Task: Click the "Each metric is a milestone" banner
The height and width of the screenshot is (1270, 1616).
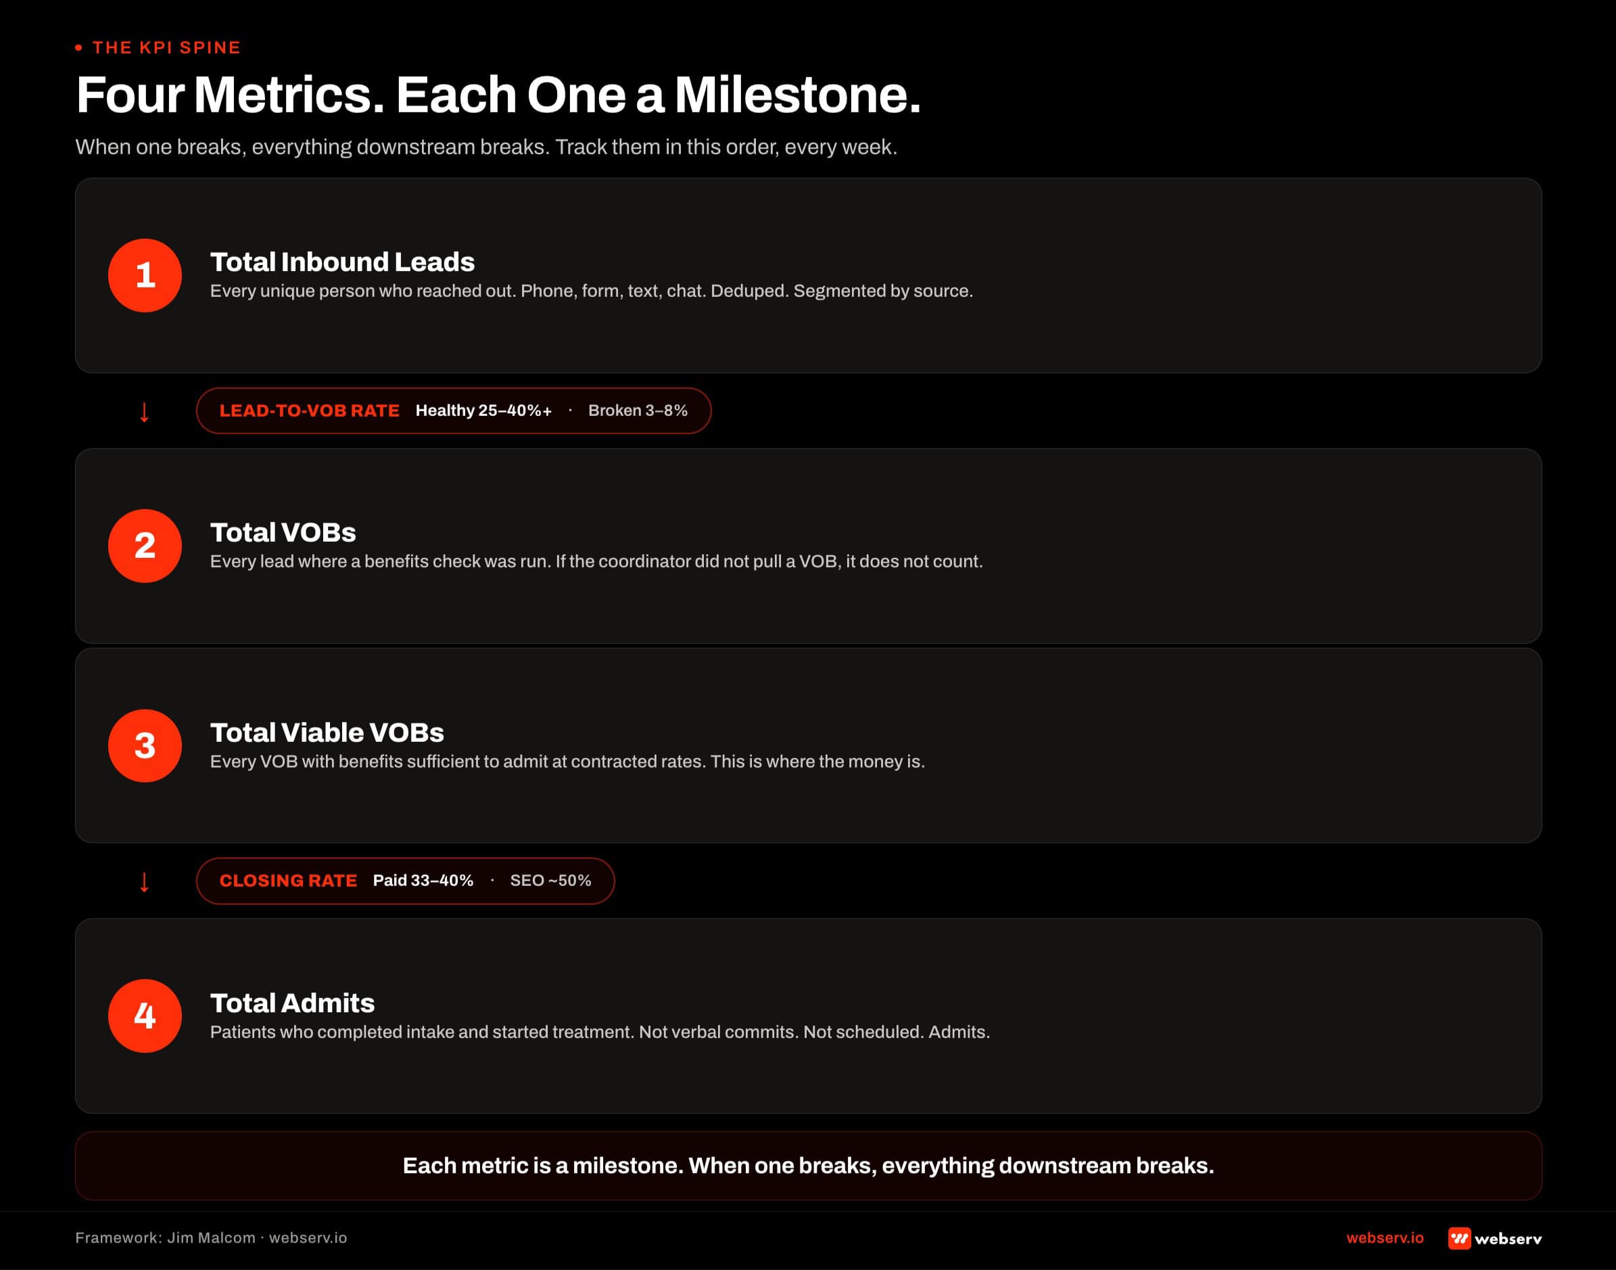Action: click(x=808, y=1166)
